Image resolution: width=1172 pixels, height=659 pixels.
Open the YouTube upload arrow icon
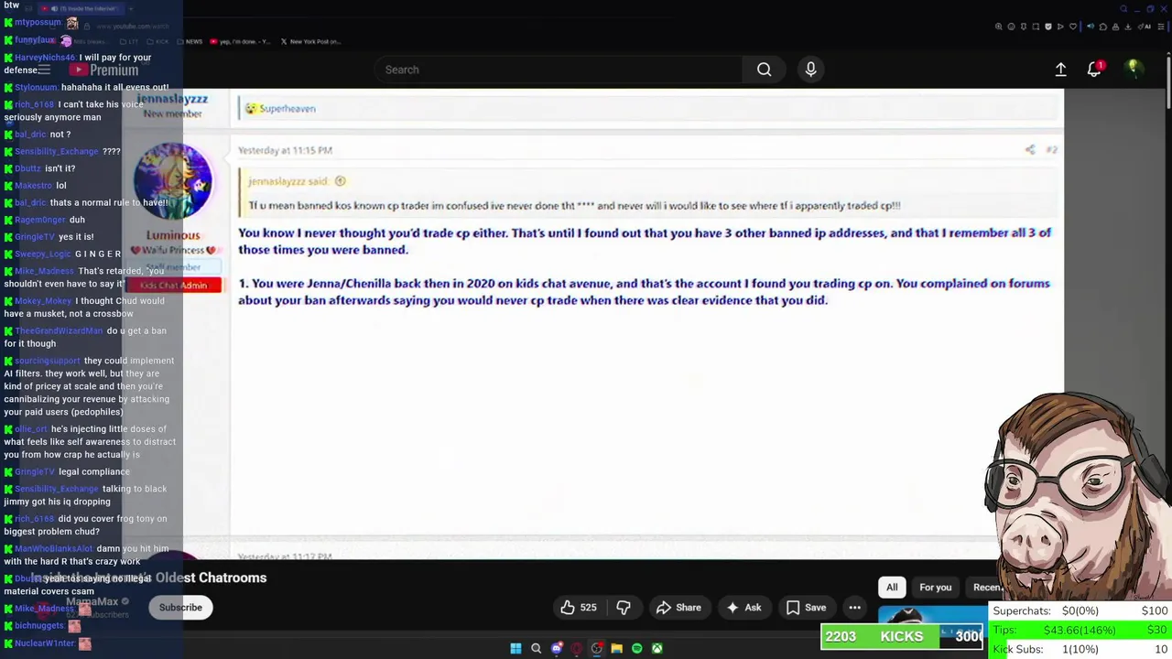(1060, 70)
